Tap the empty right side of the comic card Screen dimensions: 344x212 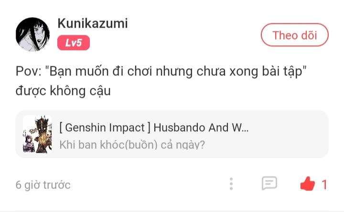pyautogui.click(x=288, y=134)
